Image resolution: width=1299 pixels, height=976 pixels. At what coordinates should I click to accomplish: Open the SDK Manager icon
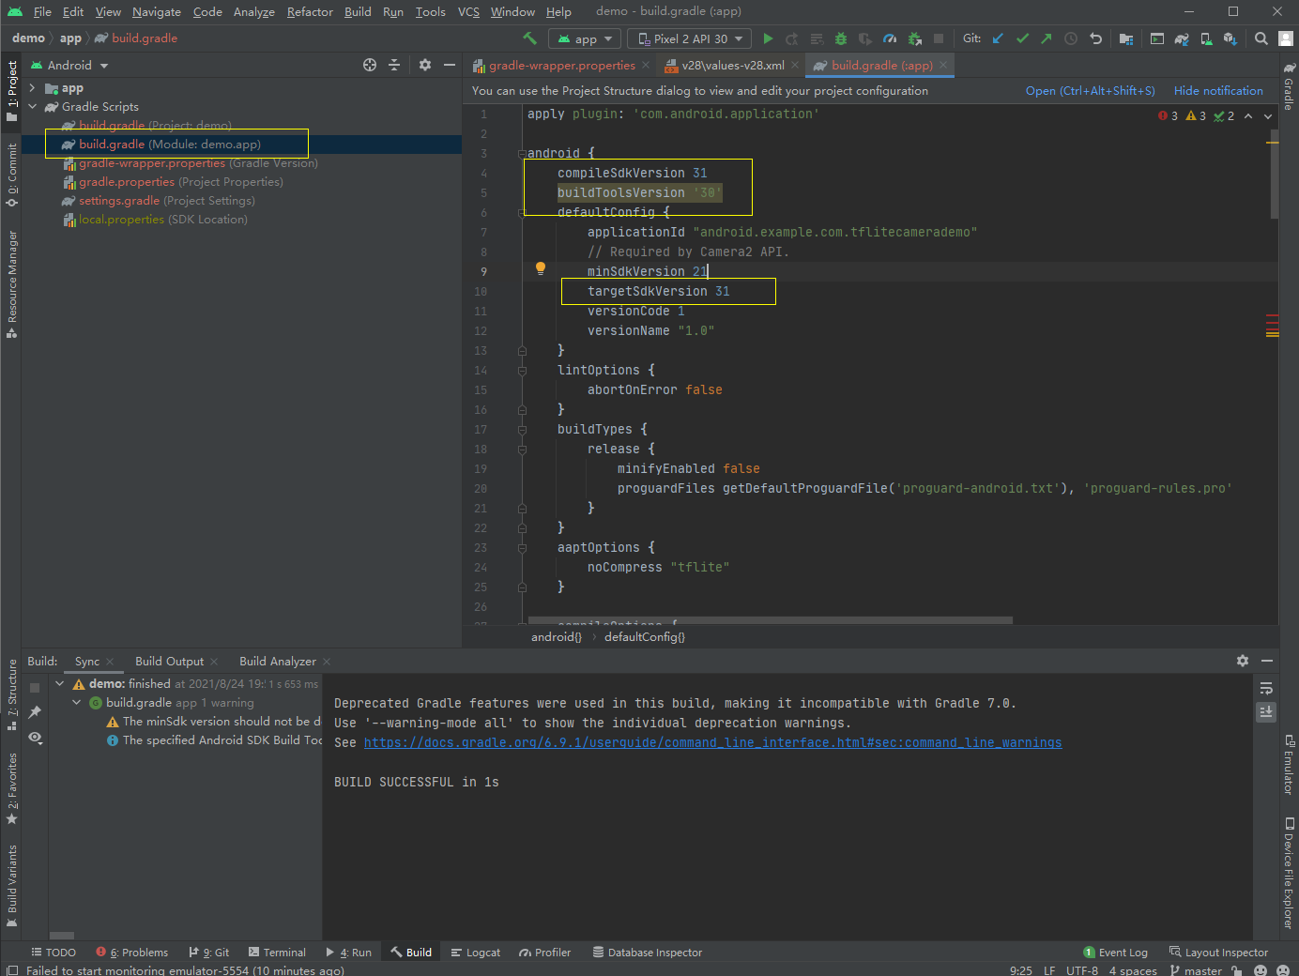tap(1230, 38)
